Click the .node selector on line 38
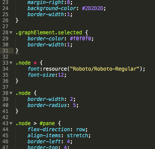This screenshot has height=149, width=155. [23, 93]
